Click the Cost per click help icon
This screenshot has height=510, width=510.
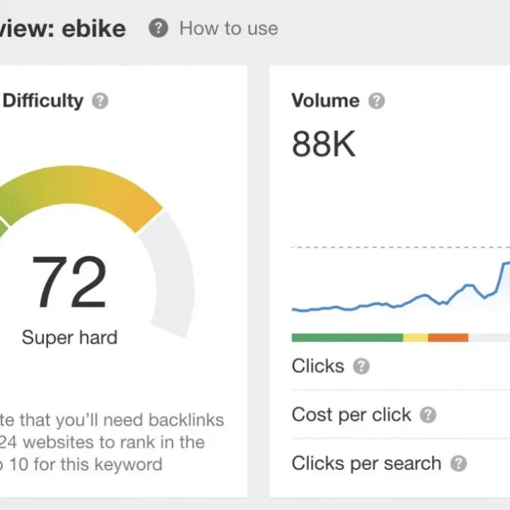pyautogui.click(x=428, y=414)
